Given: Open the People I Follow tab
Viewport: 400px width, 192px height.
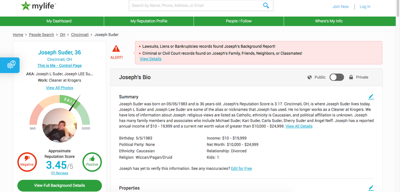Looking at the screenshot, I should coord(239,21).
